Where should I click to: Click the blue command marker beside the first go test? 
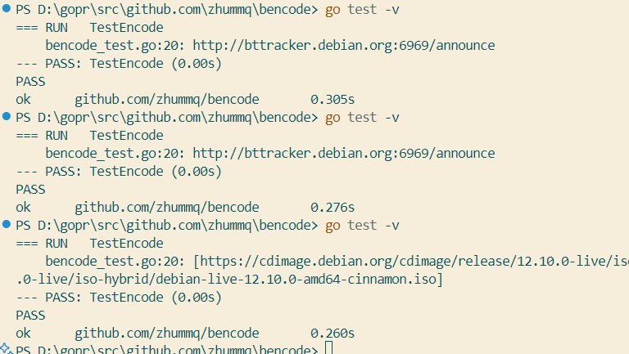click(7, 11)
